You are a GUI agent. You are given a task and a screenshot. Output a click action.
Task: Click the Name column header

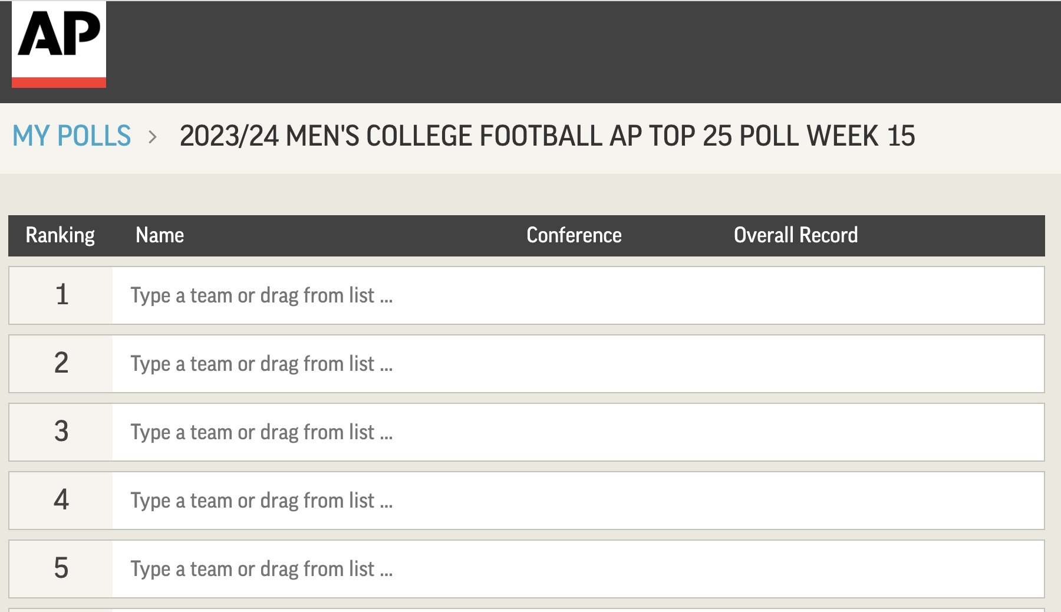coord(160,235)
